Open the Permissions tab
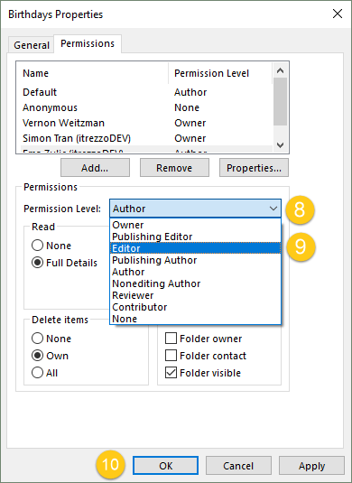This screenshot has width=352, height=483. (x=88, y=43)
